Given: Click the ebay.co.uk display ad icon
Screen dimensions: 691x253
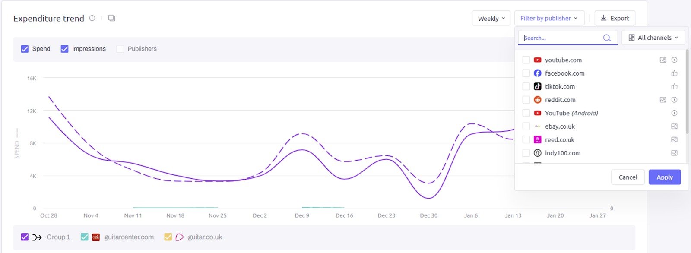Looking at the screenshot, I should [674, 126].
